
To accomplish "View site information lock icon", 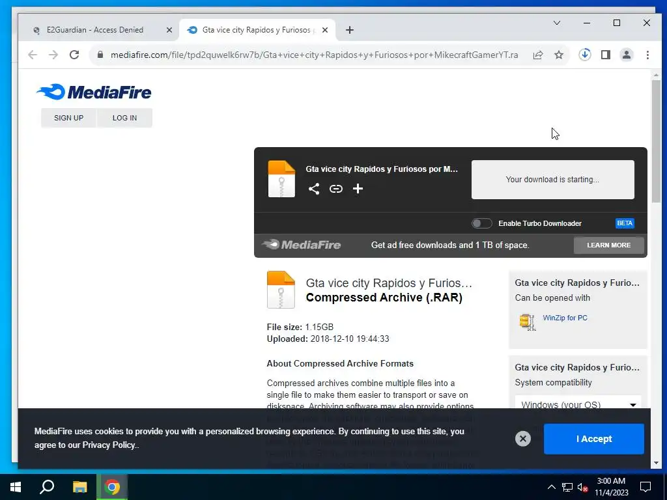I will 100,55.
